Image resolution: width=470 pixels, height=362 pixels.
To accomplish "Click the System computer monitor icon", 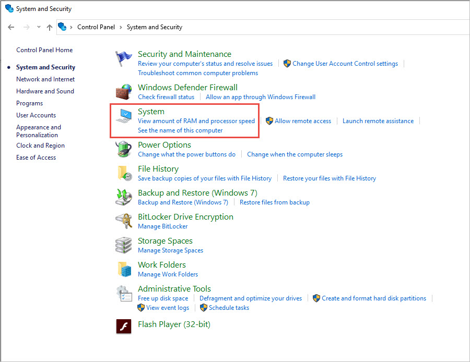I will tap(123, 116).
